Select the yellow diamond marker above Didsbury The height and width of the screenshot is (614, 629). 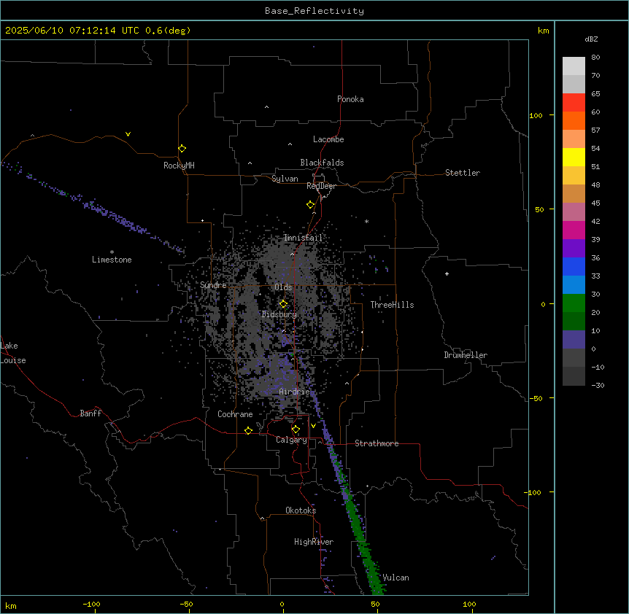283,304
